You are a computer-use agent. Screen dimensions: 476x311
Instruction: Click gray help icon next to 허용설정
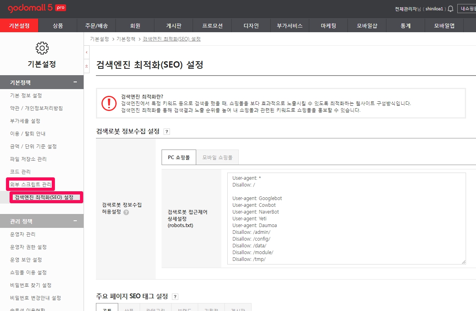(x=126, y=212)
